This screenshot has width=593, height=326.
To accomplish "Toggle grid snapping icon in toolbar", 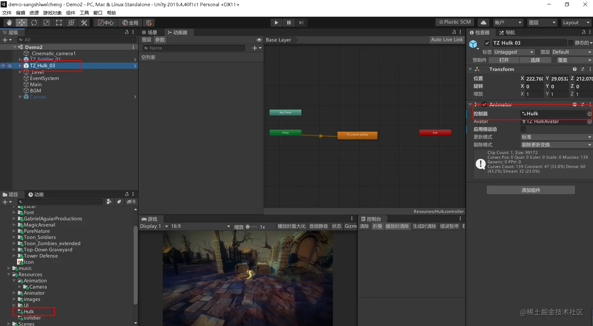I will tap(149, 23).
